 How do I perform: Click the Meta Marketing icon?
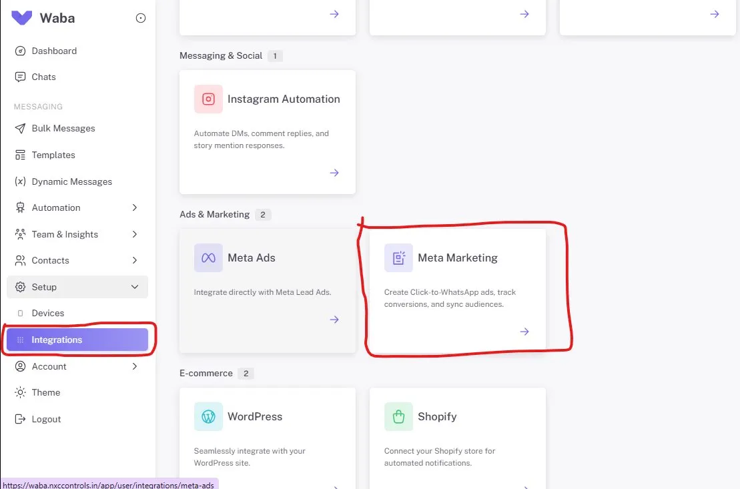tap(398, 258)
